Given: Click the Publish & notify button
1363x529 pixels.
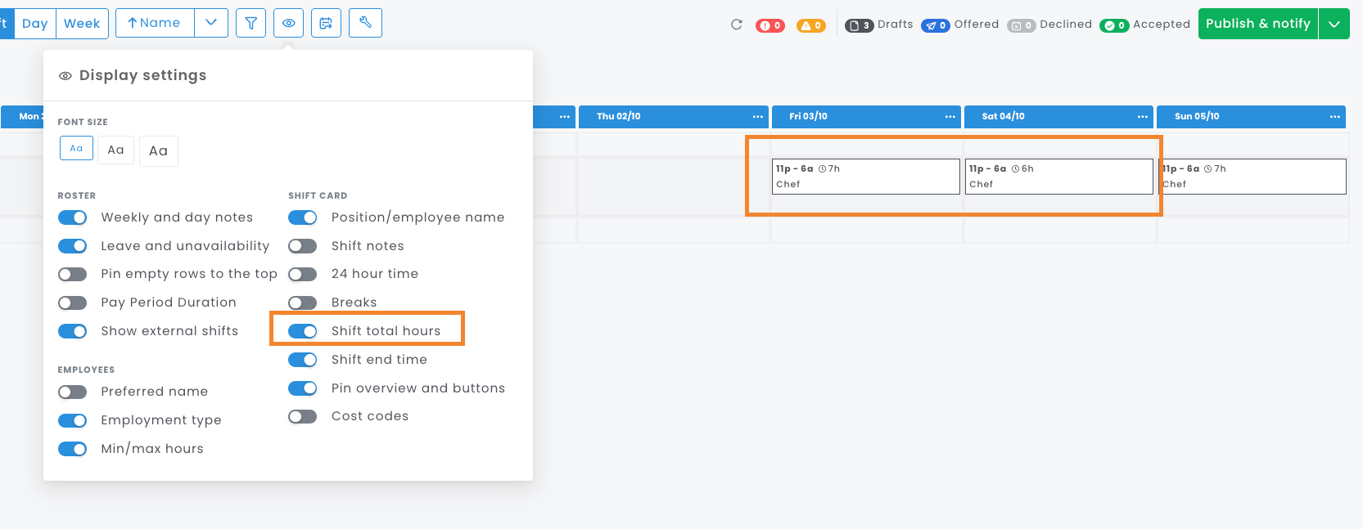Looking at the screenshot, I should point(1257,24).
